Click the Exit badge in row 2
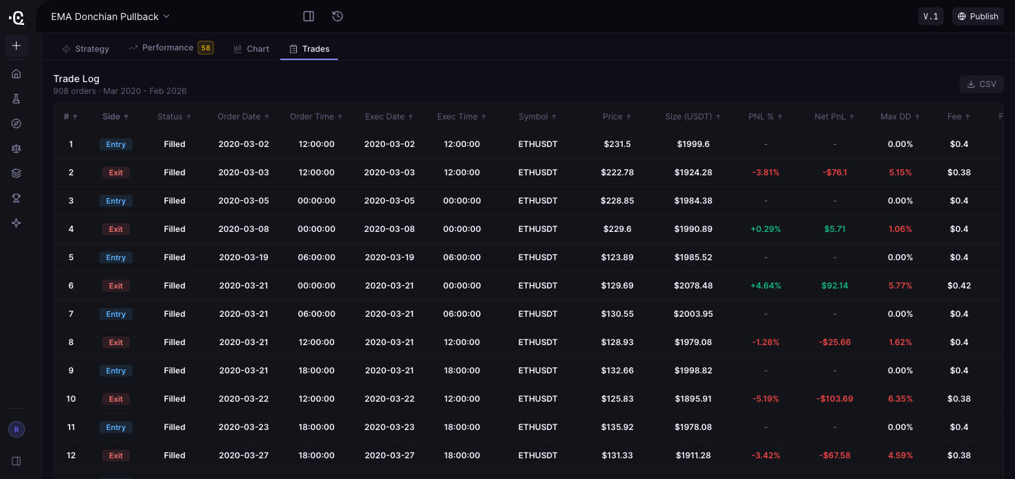Screen dimensions: 1015x479 pos(116,173)
